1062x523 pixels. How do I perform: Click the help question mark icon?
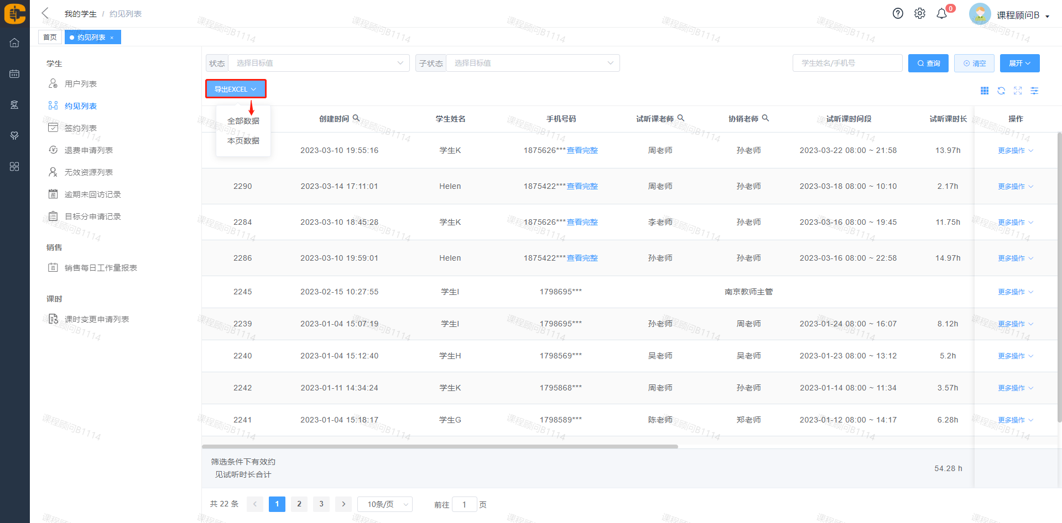[898, 13]
